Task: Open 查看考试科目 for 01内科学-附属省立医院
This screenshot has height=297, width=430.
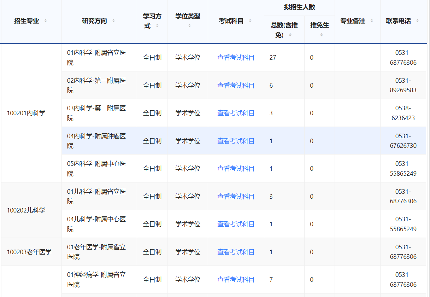Action: [x=236, y=58]
